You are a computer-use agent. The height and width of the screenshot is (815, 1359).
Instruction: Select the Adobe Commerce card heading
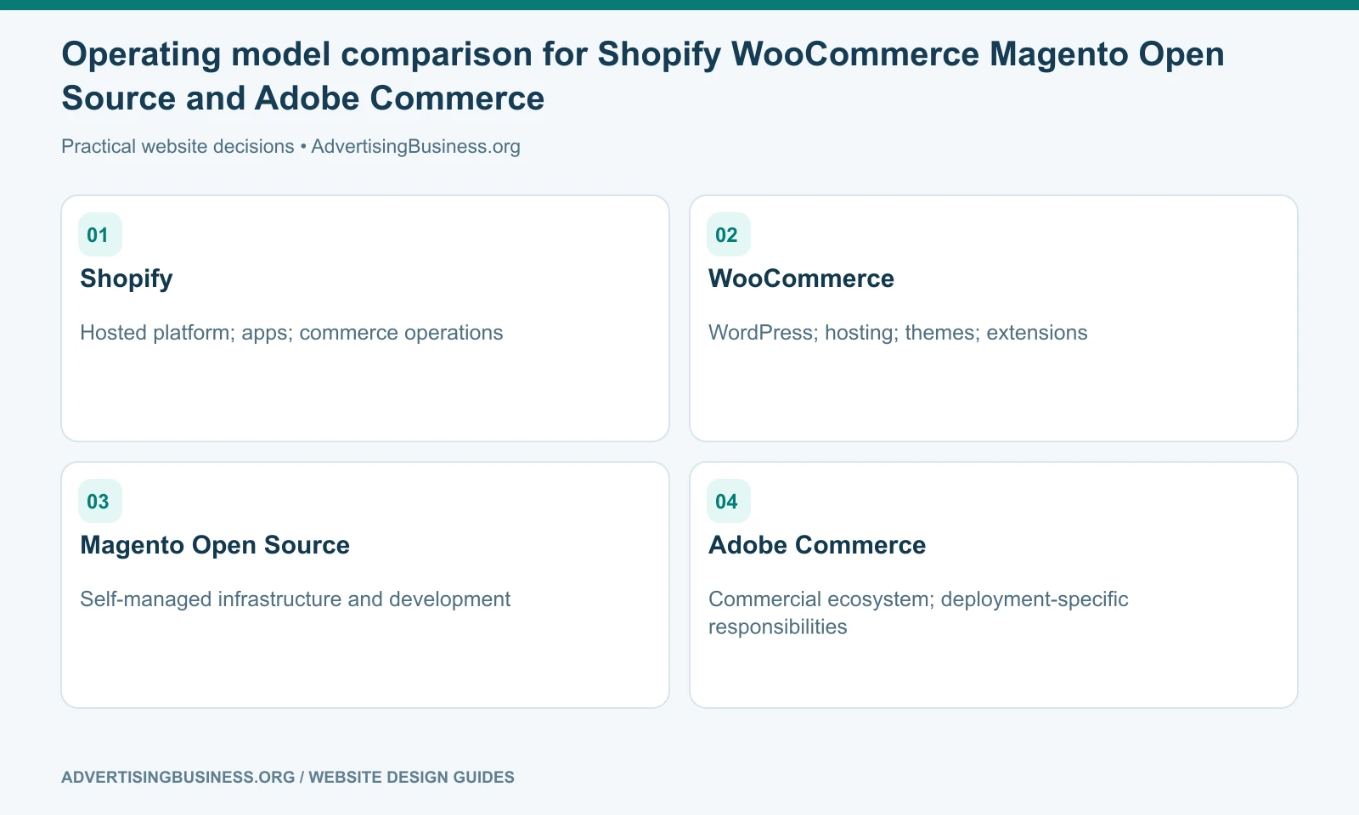pos(817,545)
